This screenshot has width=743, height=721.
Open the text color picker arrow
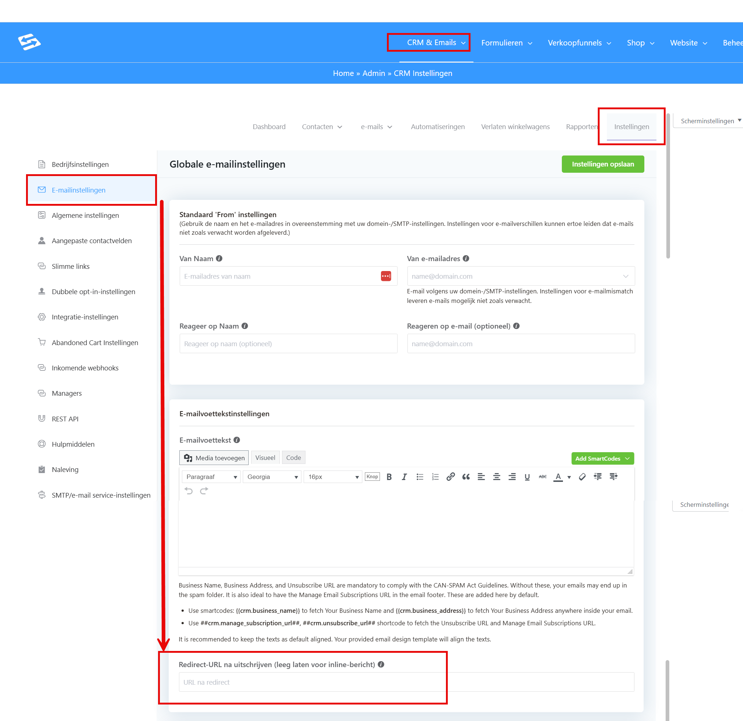[x=569, y=477]
